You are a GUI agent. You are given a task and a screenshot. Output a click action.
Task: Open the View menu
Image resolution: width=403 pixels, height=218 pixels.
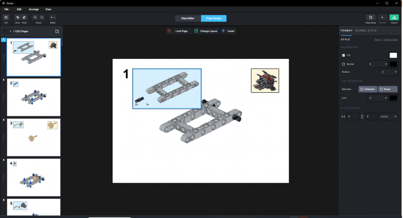click(x=48, y=9)
